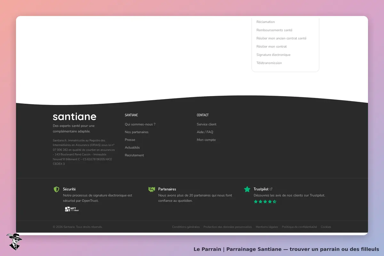Open Signature électronique link
This screenshot has height=256, width=384.
click(273, 55)
